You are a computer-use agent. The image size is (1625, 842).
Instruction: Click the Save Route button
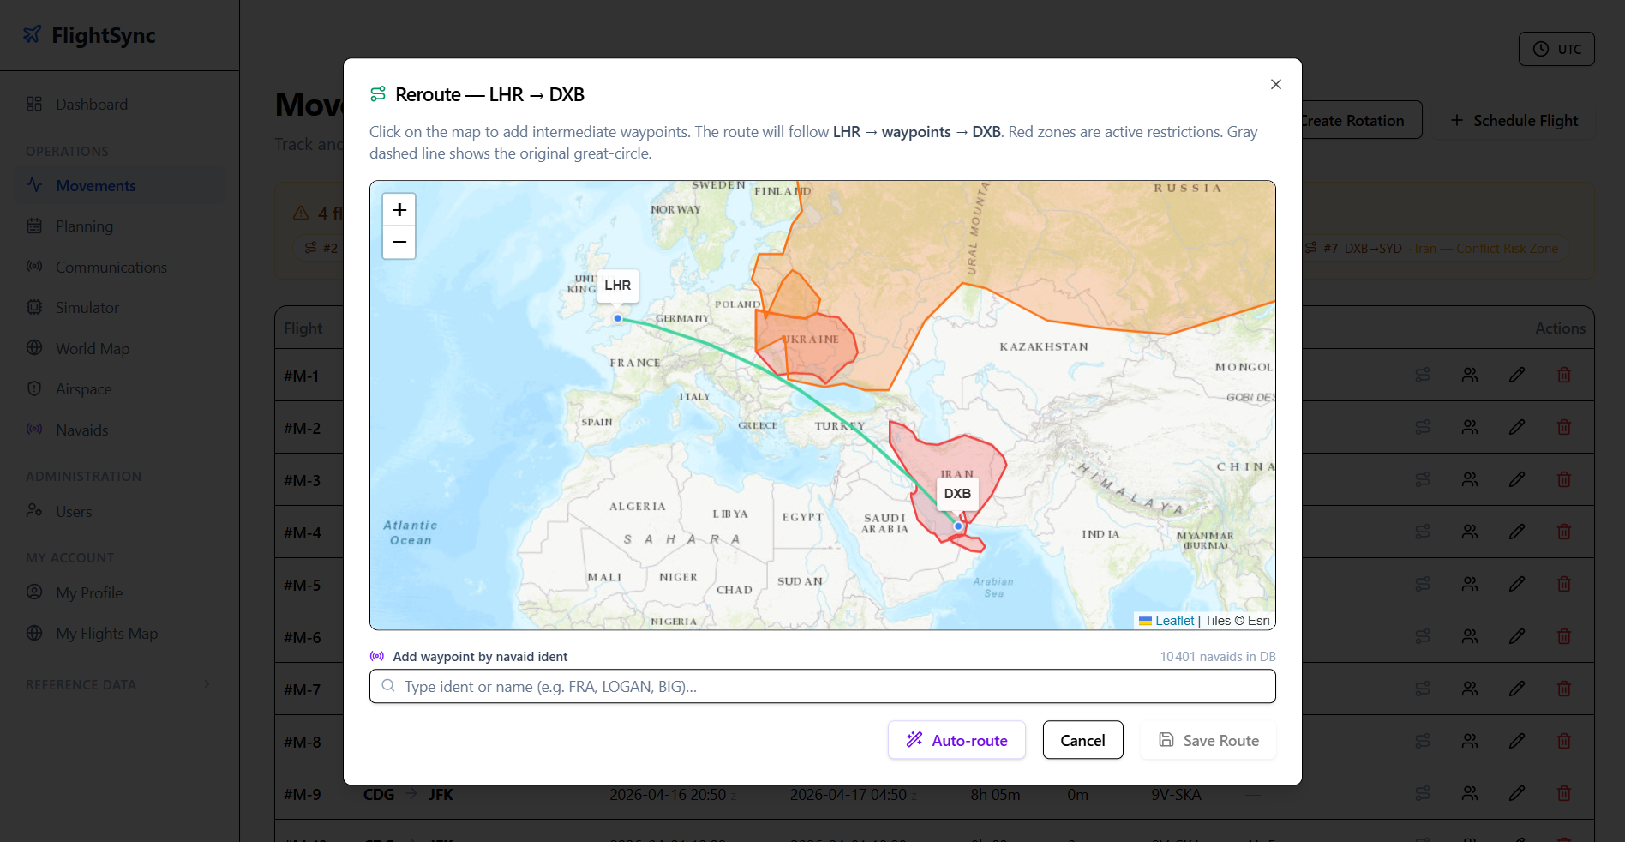1208,740
